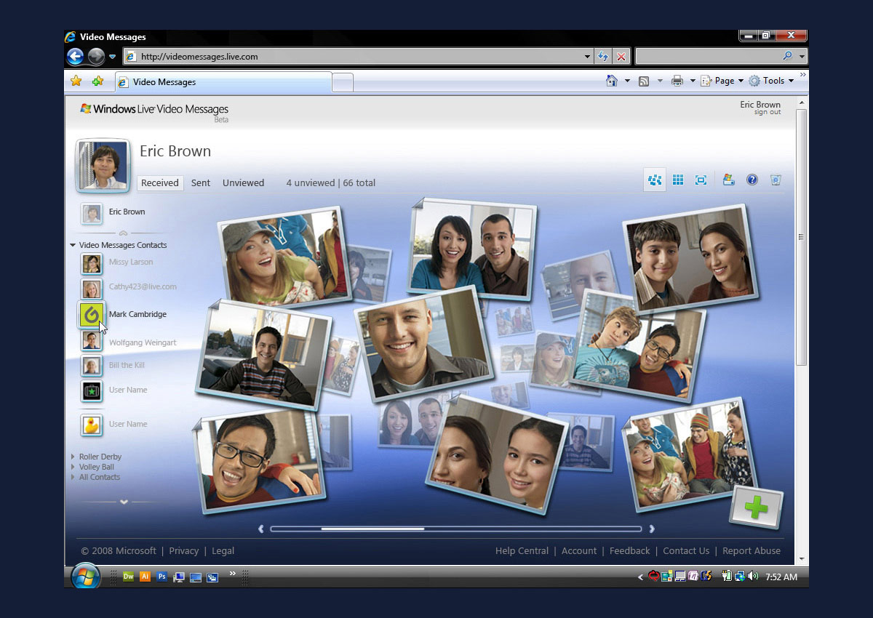Screen dimensions: 873x618
Task: Open the Print options dropdown arrow
Action: 693,81
